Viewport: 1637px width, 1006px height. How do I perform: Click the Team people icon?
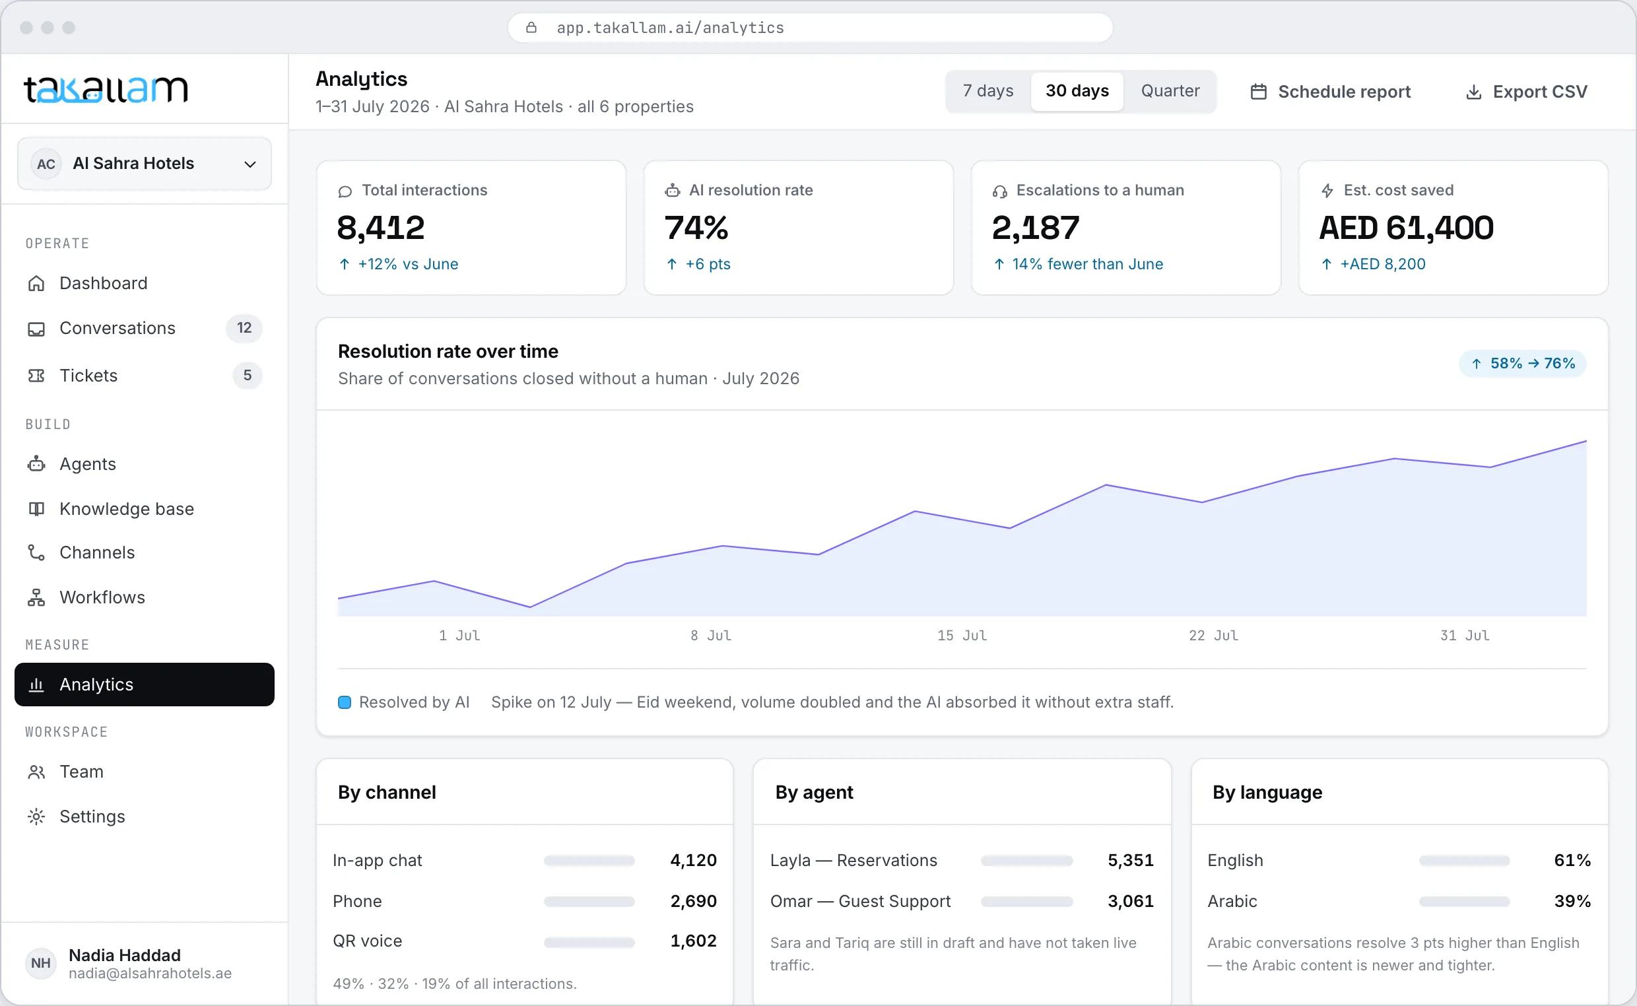[36, 772]
